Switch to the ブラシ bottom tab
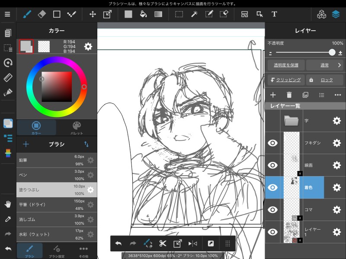Image resolution: width=346 pixels, height=259 pixels. (29, 251)
